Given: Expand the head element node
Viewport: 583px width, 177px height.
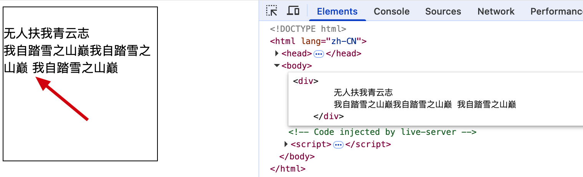Looking at the screenshot, I should pyautogui.click(x=277, y=54).
